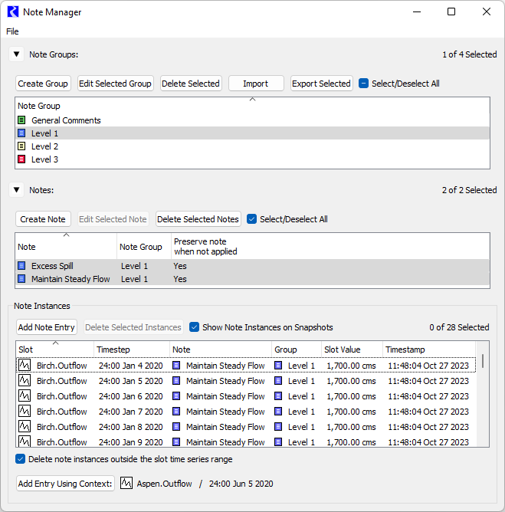Image resolution: width=505 pixels, height=512 pixels.
Task: Collapse the Note Groups section
Action: pos(17,54)
